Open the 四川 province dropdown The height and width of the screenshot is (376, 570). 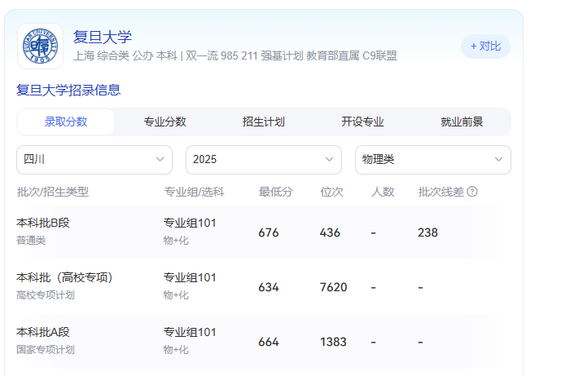pyautogui.click(x=94, y=159)
